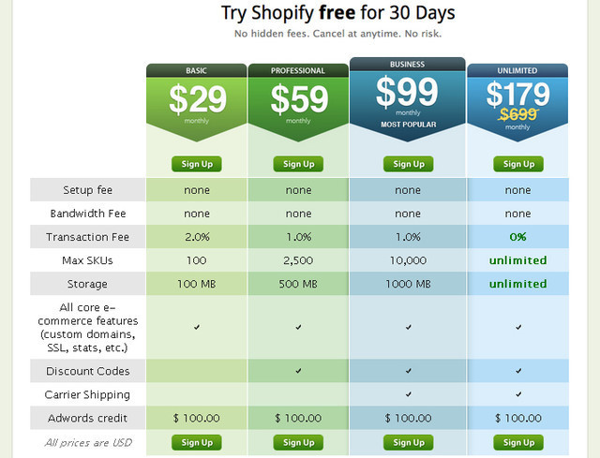600x458 pixels.
Task: Click the top Sign Up button under Basic
Action: pos(197,164)
